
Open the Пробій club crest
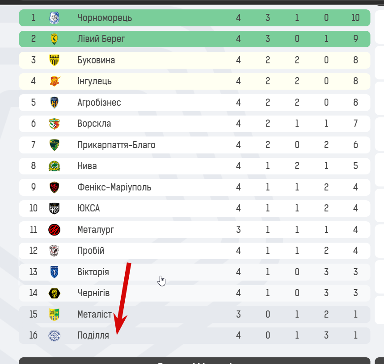coord(55,251)
